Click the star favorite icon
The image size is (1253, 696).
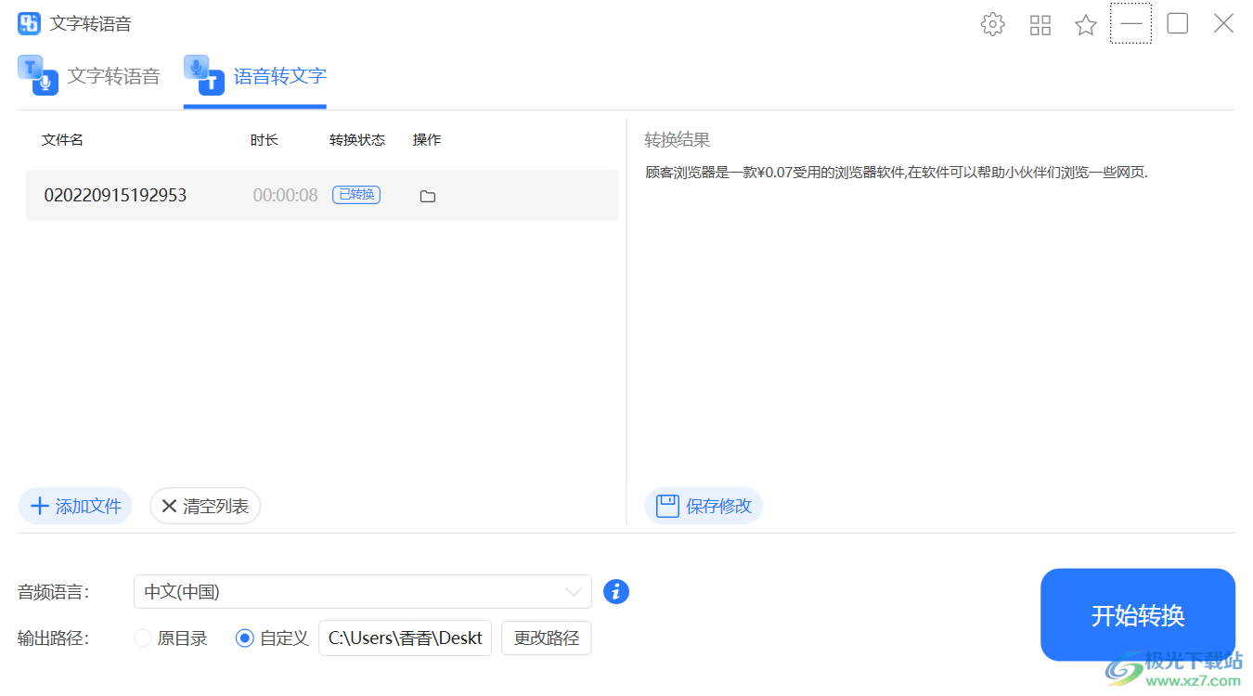click(x=1086, y=25)
